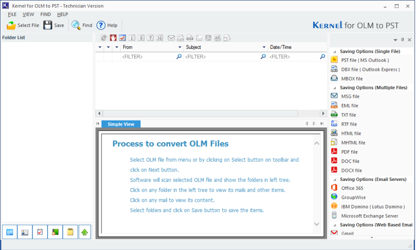Select the 7-day view icon
This screenshot has width=416, height=250.
pyautogui.click(x=150, y=38)
